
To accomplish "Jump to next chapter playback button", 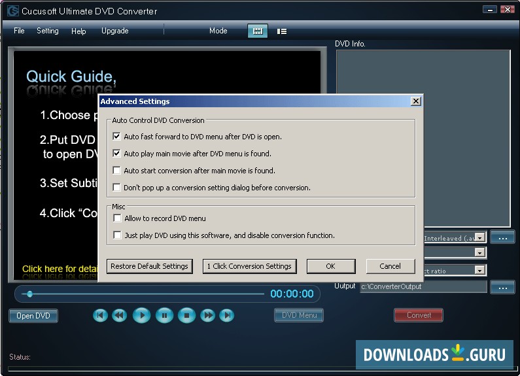I will tap(227, 315).
